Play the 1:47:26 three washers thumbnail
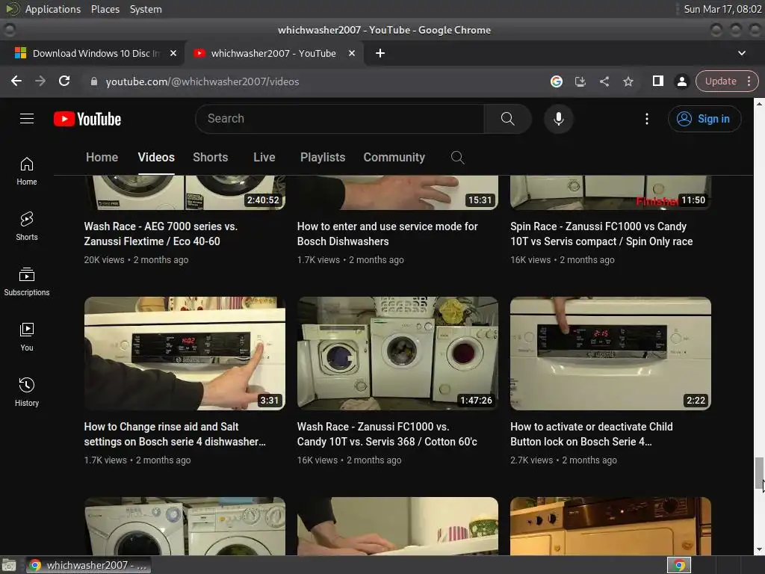The image size is (765, 574). coord(397,354)
